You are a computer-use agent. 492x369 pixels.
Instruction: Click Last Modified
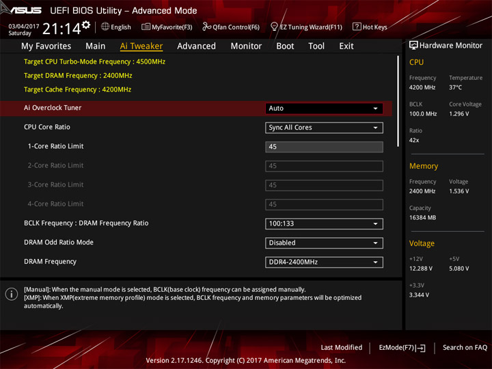(342, 348)
